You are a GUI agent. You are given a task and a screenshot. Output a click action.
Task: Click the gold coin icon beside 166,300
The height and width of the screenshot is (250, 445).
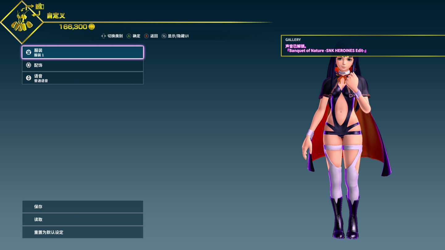(92, 27)
